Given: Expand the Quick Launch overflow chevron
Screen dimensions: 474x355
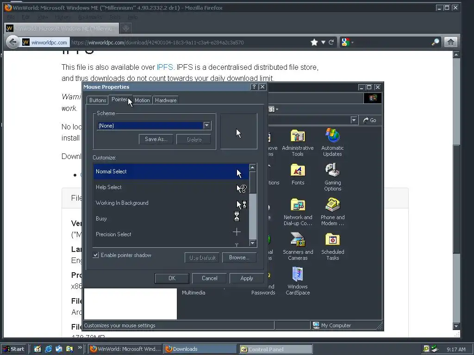Looking at the screenshot, I should tap(80, 348).
